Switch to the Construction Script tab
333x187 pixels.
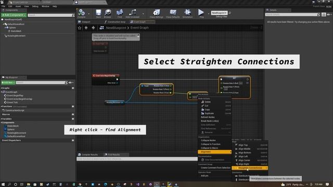coord(115,22)
